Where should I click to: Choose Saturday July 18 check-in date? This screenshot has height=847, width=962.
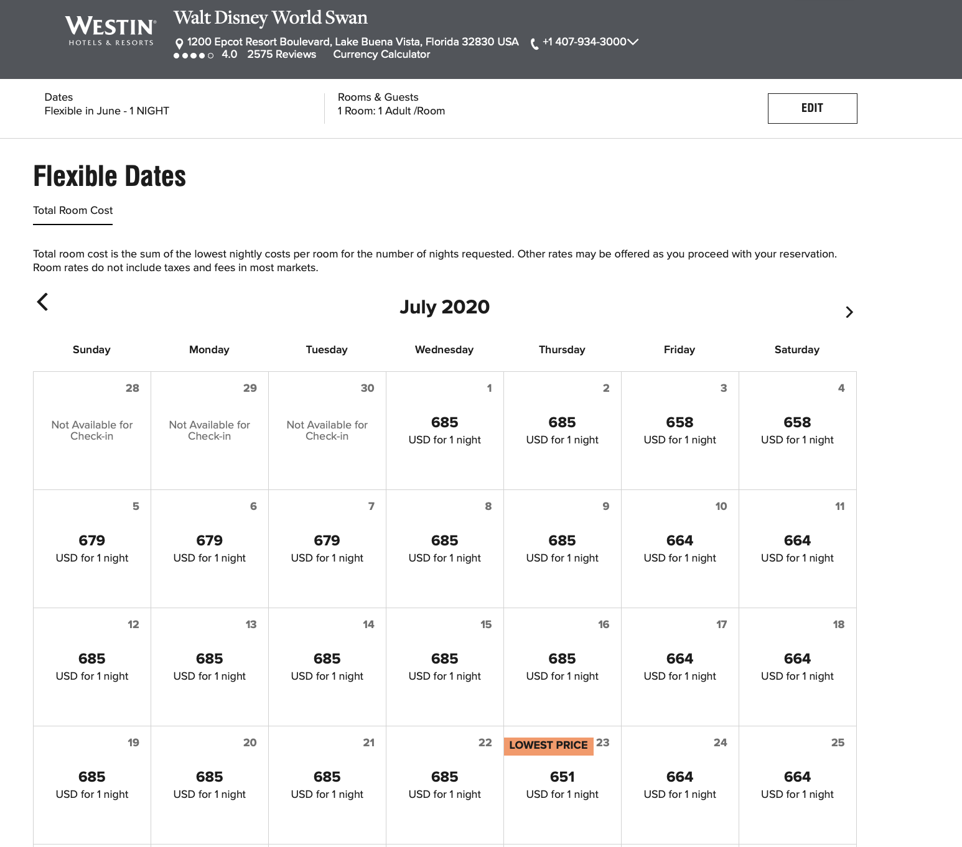[797, 667]
